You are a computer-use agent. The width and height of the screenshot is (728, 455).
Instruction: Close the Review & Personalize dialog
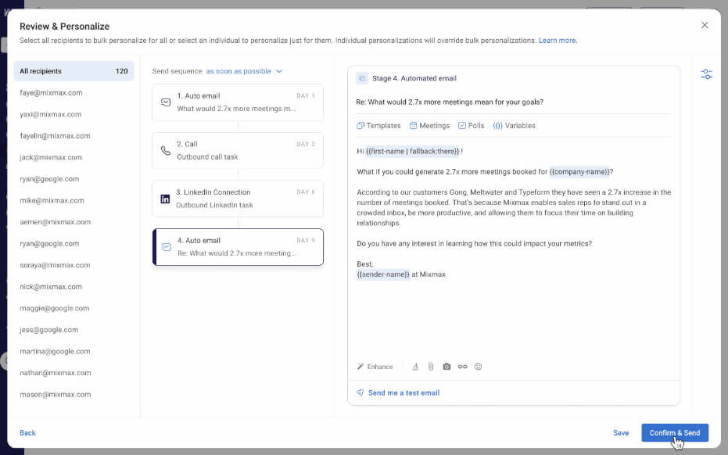(705, 25)
